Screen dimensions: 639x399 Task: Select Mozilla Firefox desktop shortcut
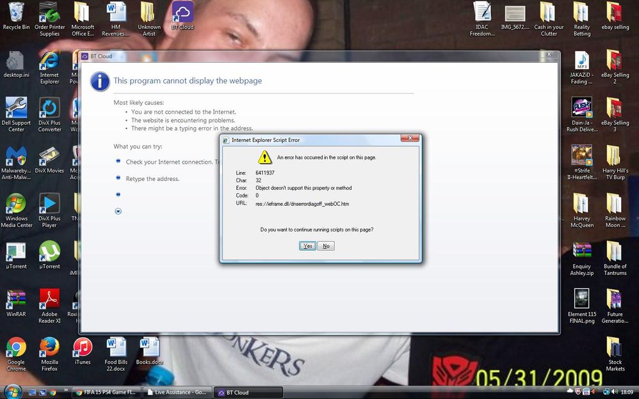pyautogui.click(x=50, y=354)
